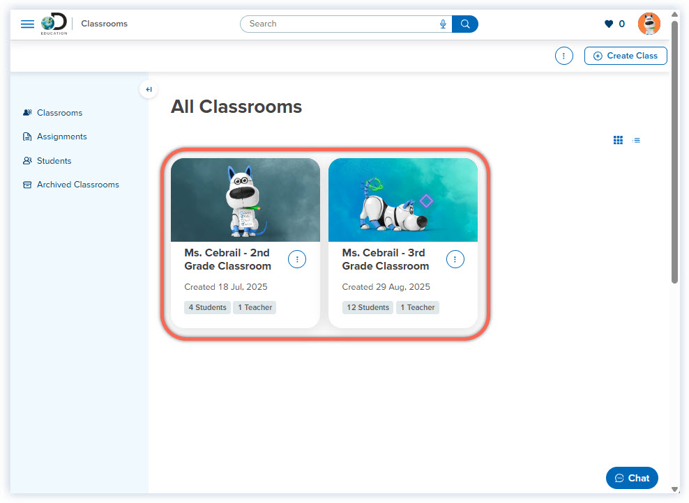
Task: Open your profile avatar menu
Action: pyautogui.click(x=649, y=23)
